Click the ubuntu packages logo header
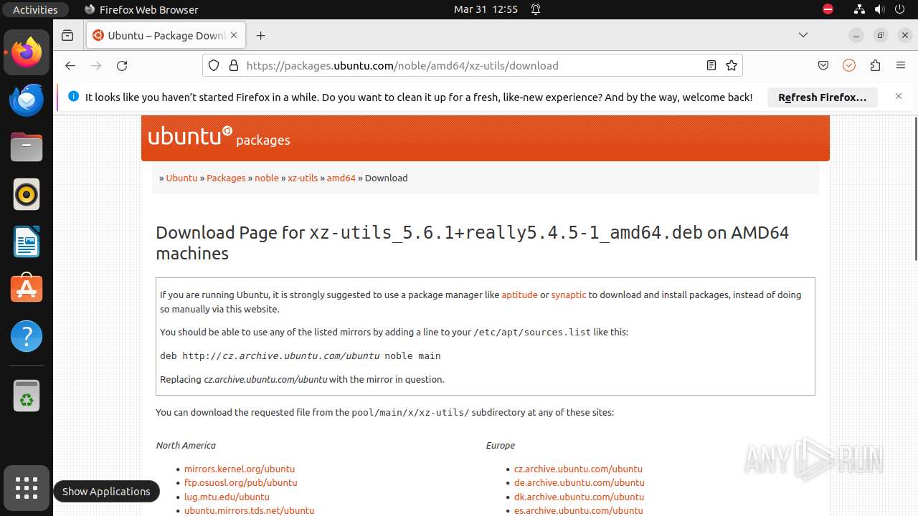This screenshot has width=918, height=516. (219, 136)
